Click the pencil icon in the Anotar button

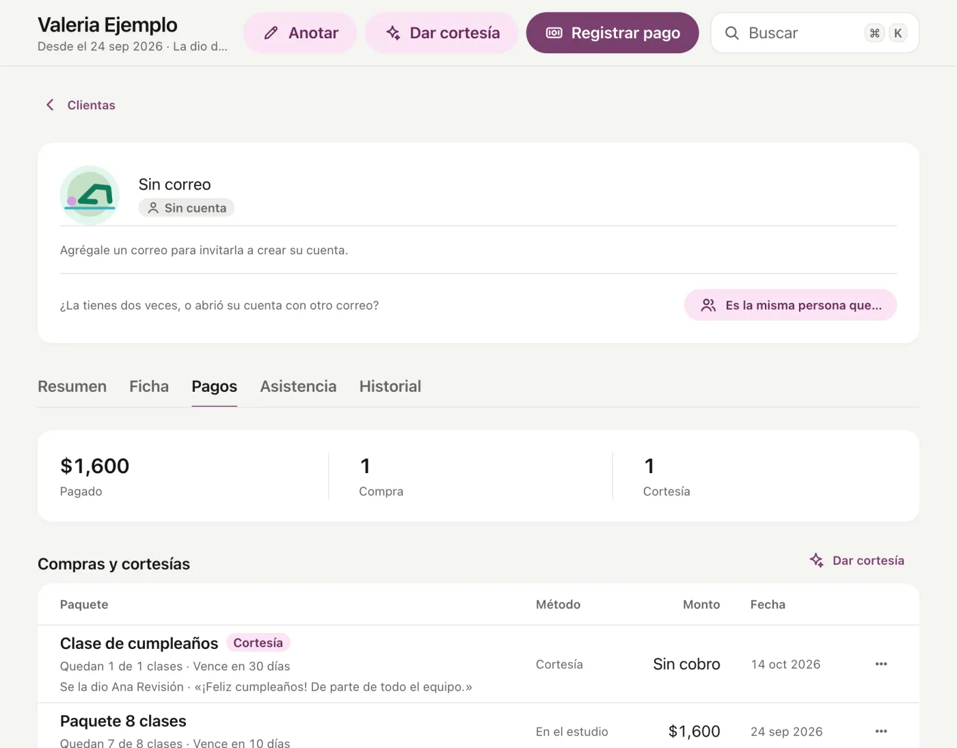point(271,33)
